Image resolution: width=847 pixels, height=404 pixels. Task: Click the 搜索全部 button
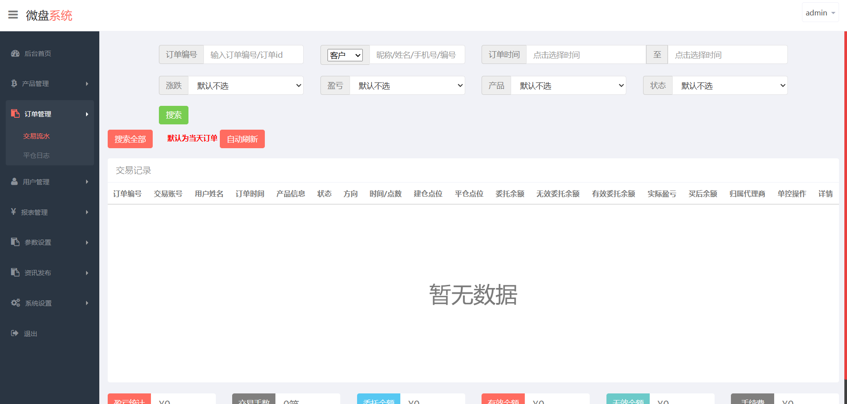click(130, 139)
